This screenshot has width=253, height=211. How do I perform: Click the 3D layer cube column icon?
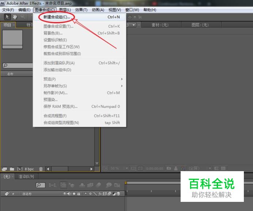click(x=118, y=193)
